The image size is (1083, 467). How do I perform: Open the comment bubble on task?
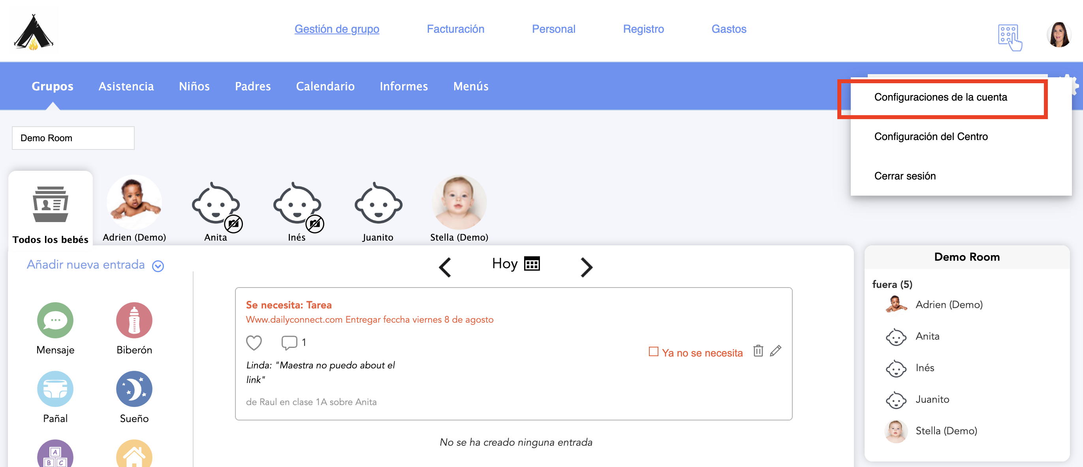[x=289, y=343]
